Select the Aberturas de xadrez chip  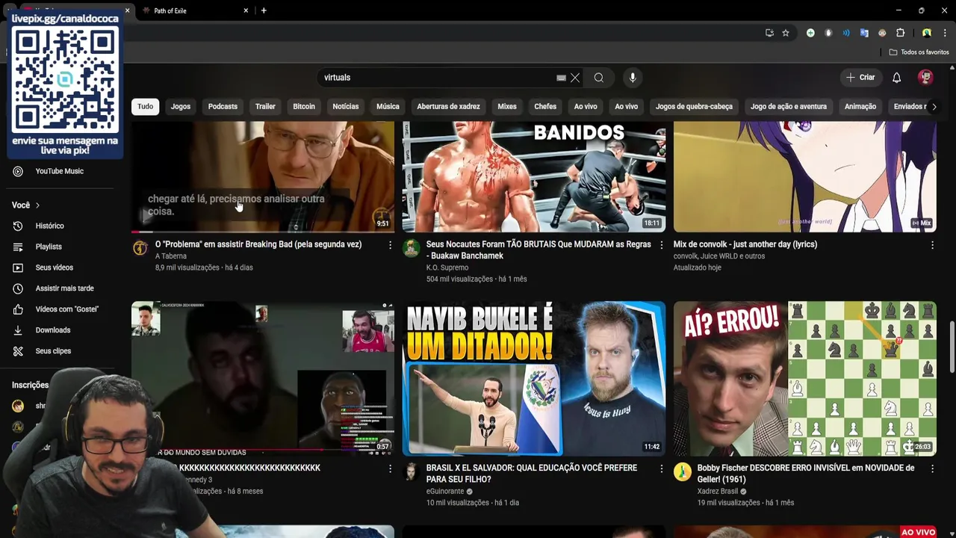(x=448, y=106)
